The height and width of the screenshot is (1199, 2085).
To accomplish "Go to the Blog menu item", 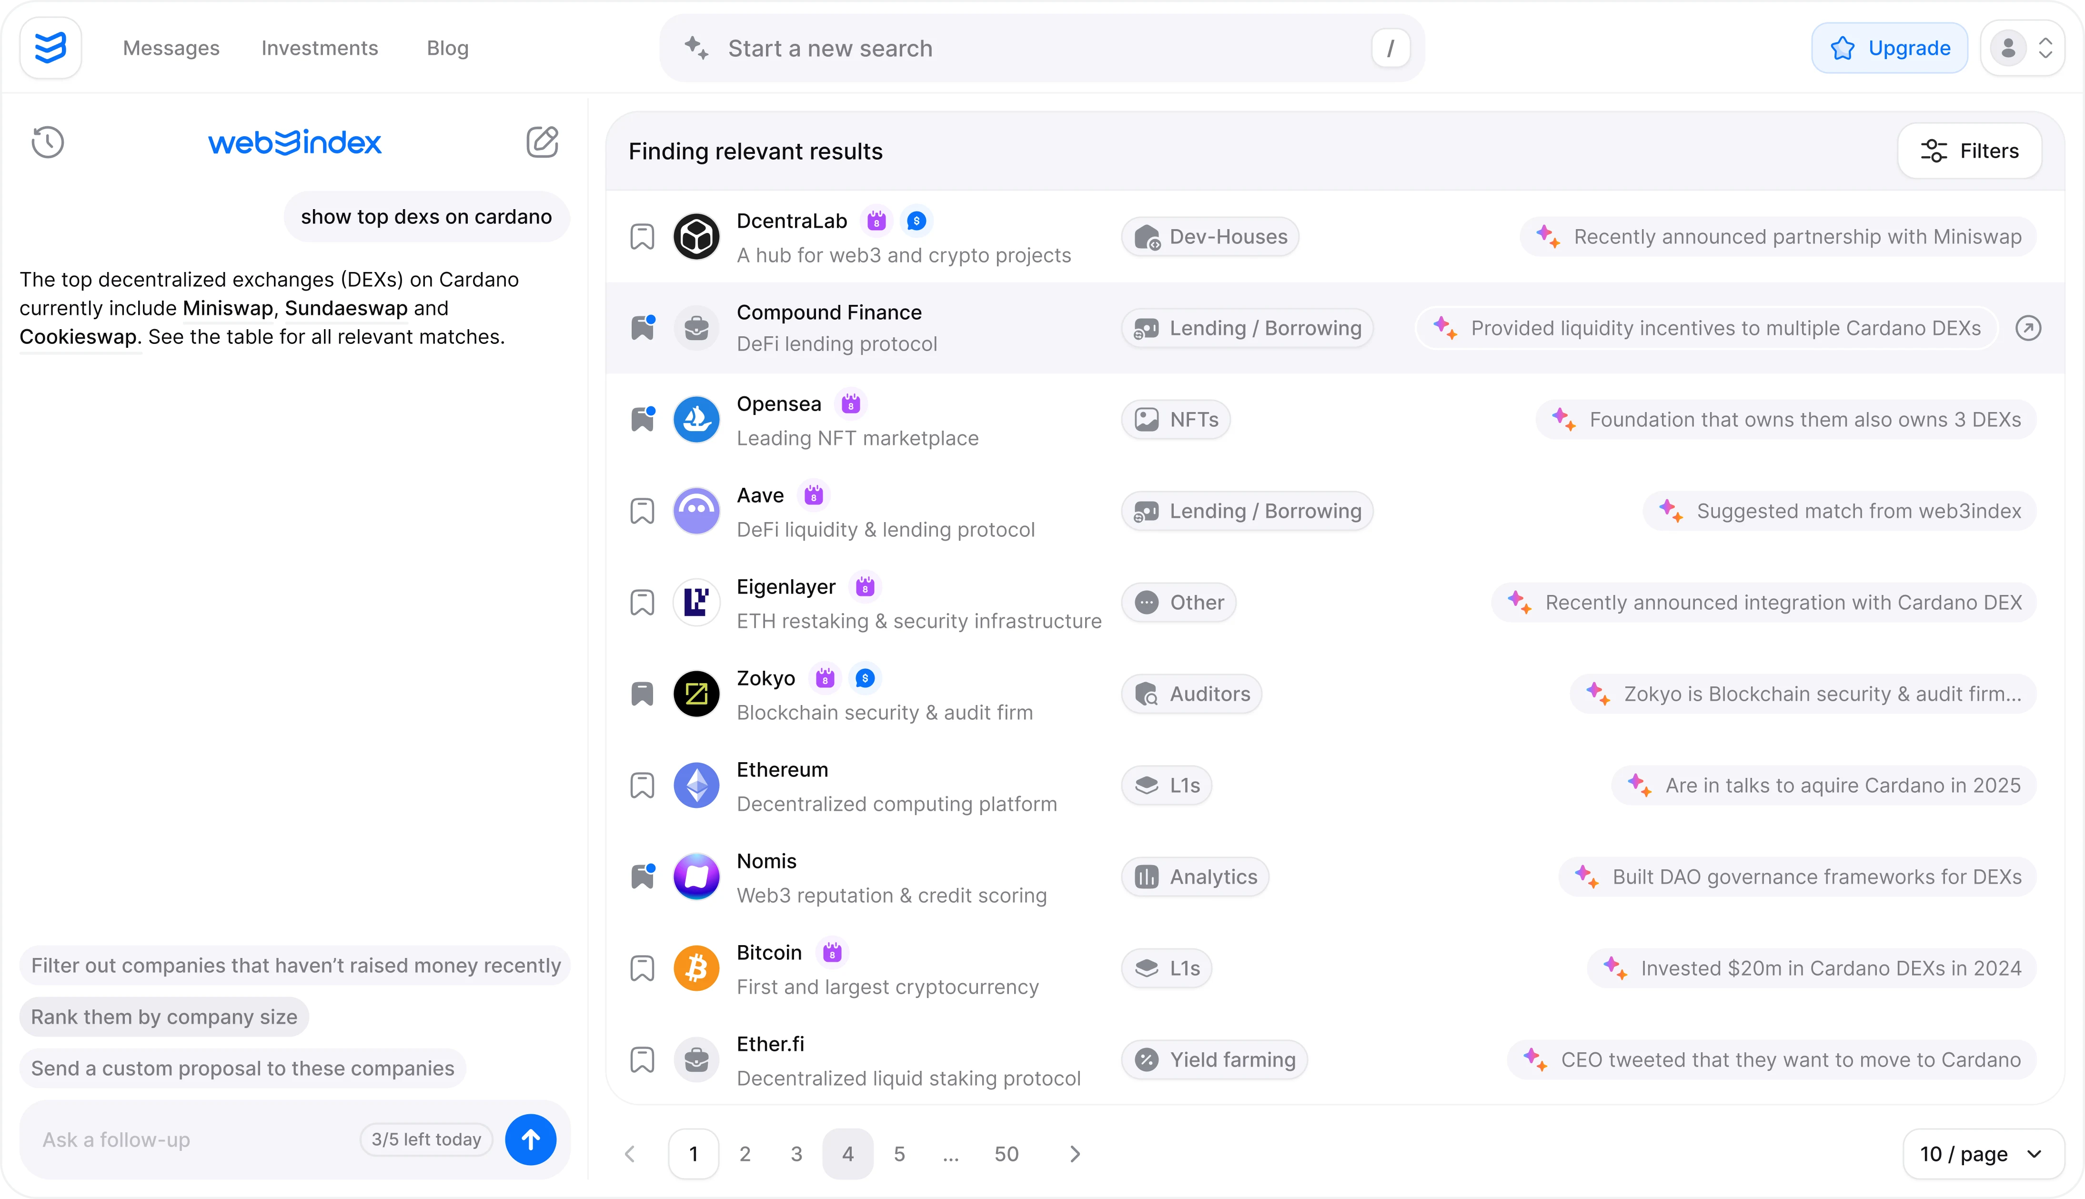I will [x=447, y=48].
